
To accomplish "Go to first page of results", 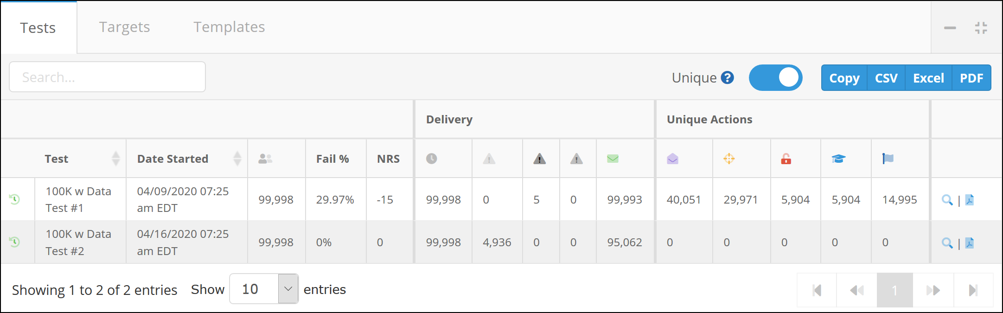I will (817, 290).
